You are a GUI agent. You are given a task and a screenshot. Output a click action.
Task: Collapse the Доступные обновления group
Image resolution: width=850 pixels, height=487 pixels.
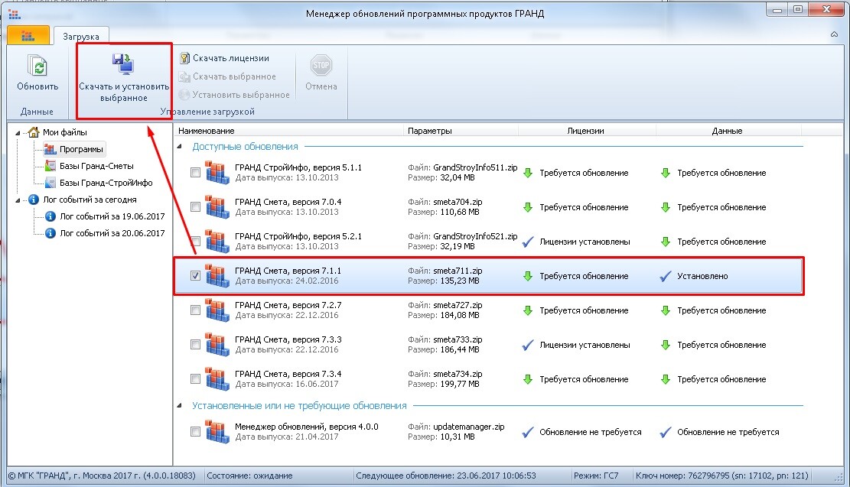[180, 146]
